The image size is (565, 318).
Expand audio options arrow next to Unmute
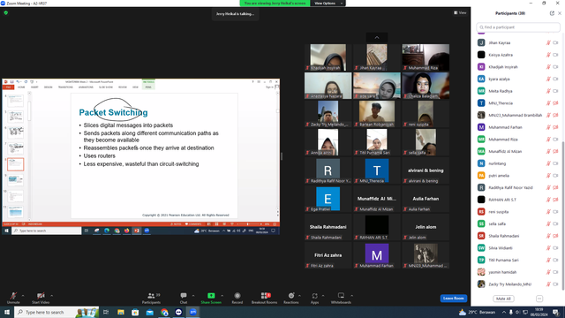[x=23, y=296]
